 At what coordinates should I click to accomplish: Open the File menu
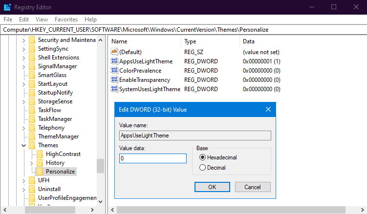[x=8, y=19]
